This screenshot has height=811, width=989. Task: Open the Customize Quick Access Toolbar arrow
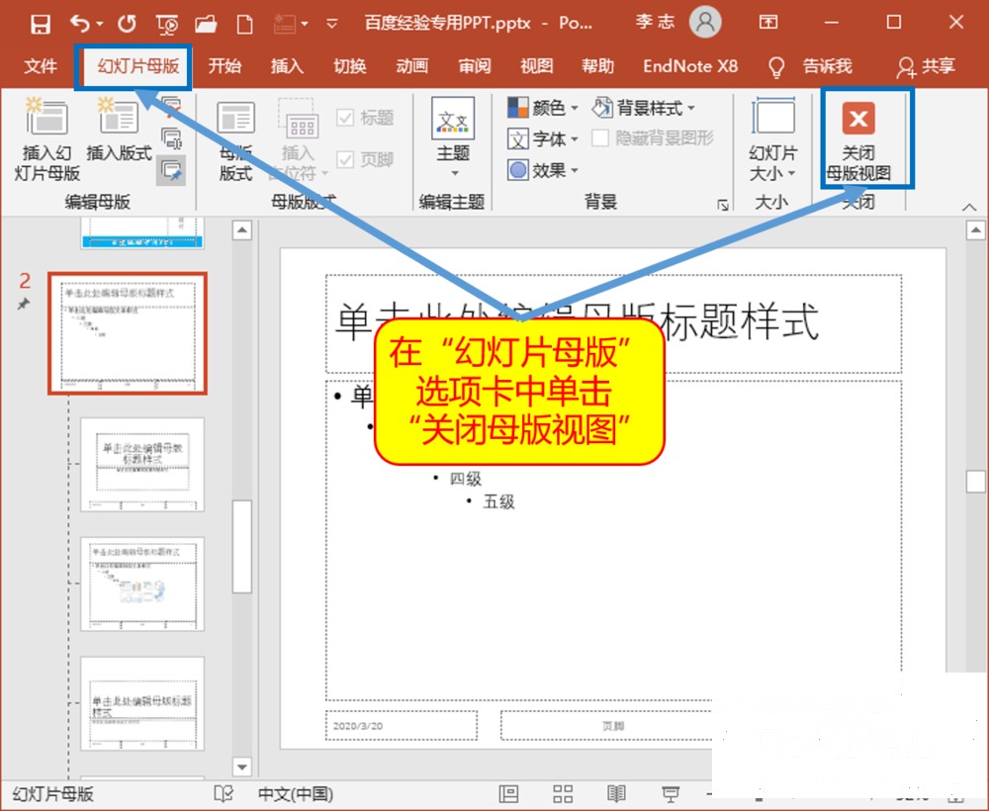331,24
